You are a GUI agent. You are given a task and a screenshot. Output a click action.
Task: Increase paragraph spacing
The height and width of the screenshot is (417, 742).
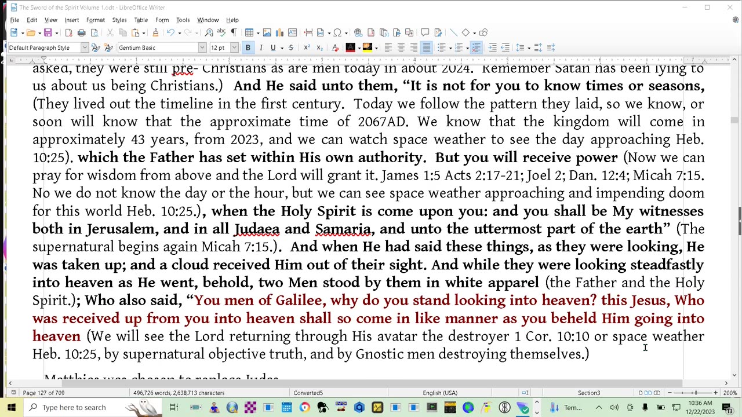(x=538, y=47)
